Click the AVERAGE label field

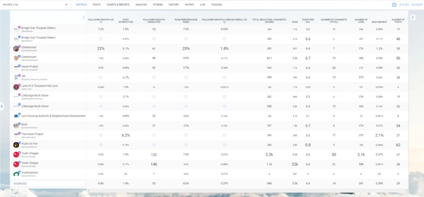point(48,184)
